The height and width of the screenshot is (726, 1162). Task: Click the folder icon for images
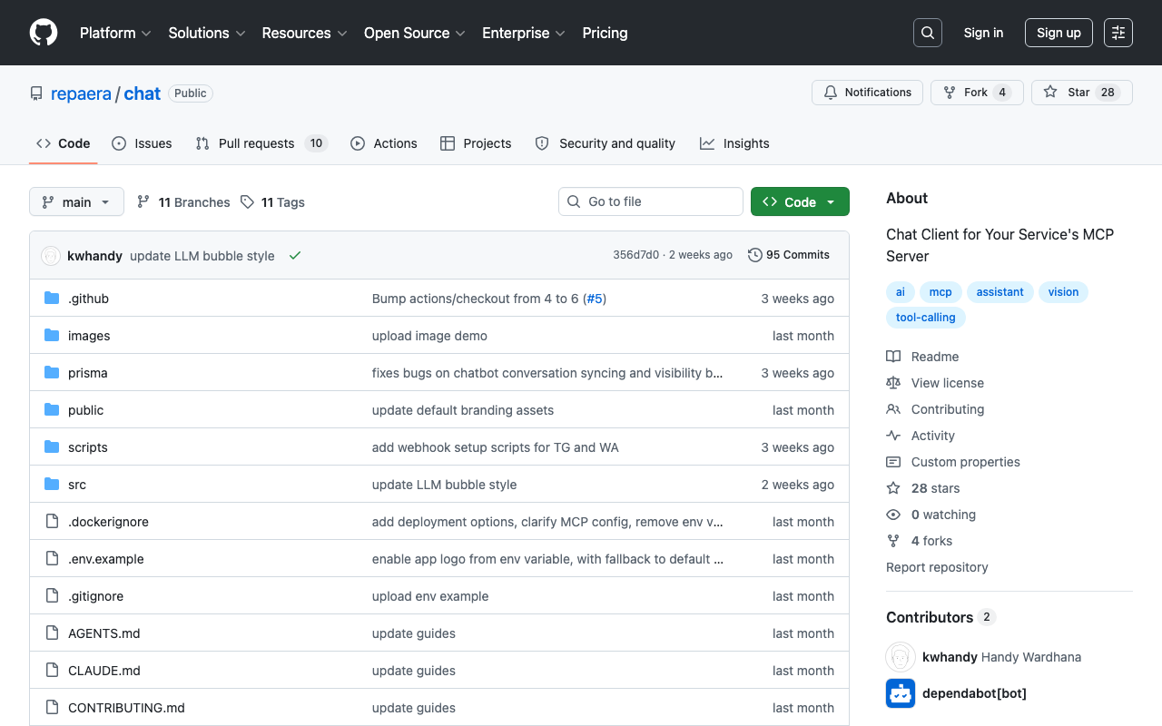click(52, 336)
